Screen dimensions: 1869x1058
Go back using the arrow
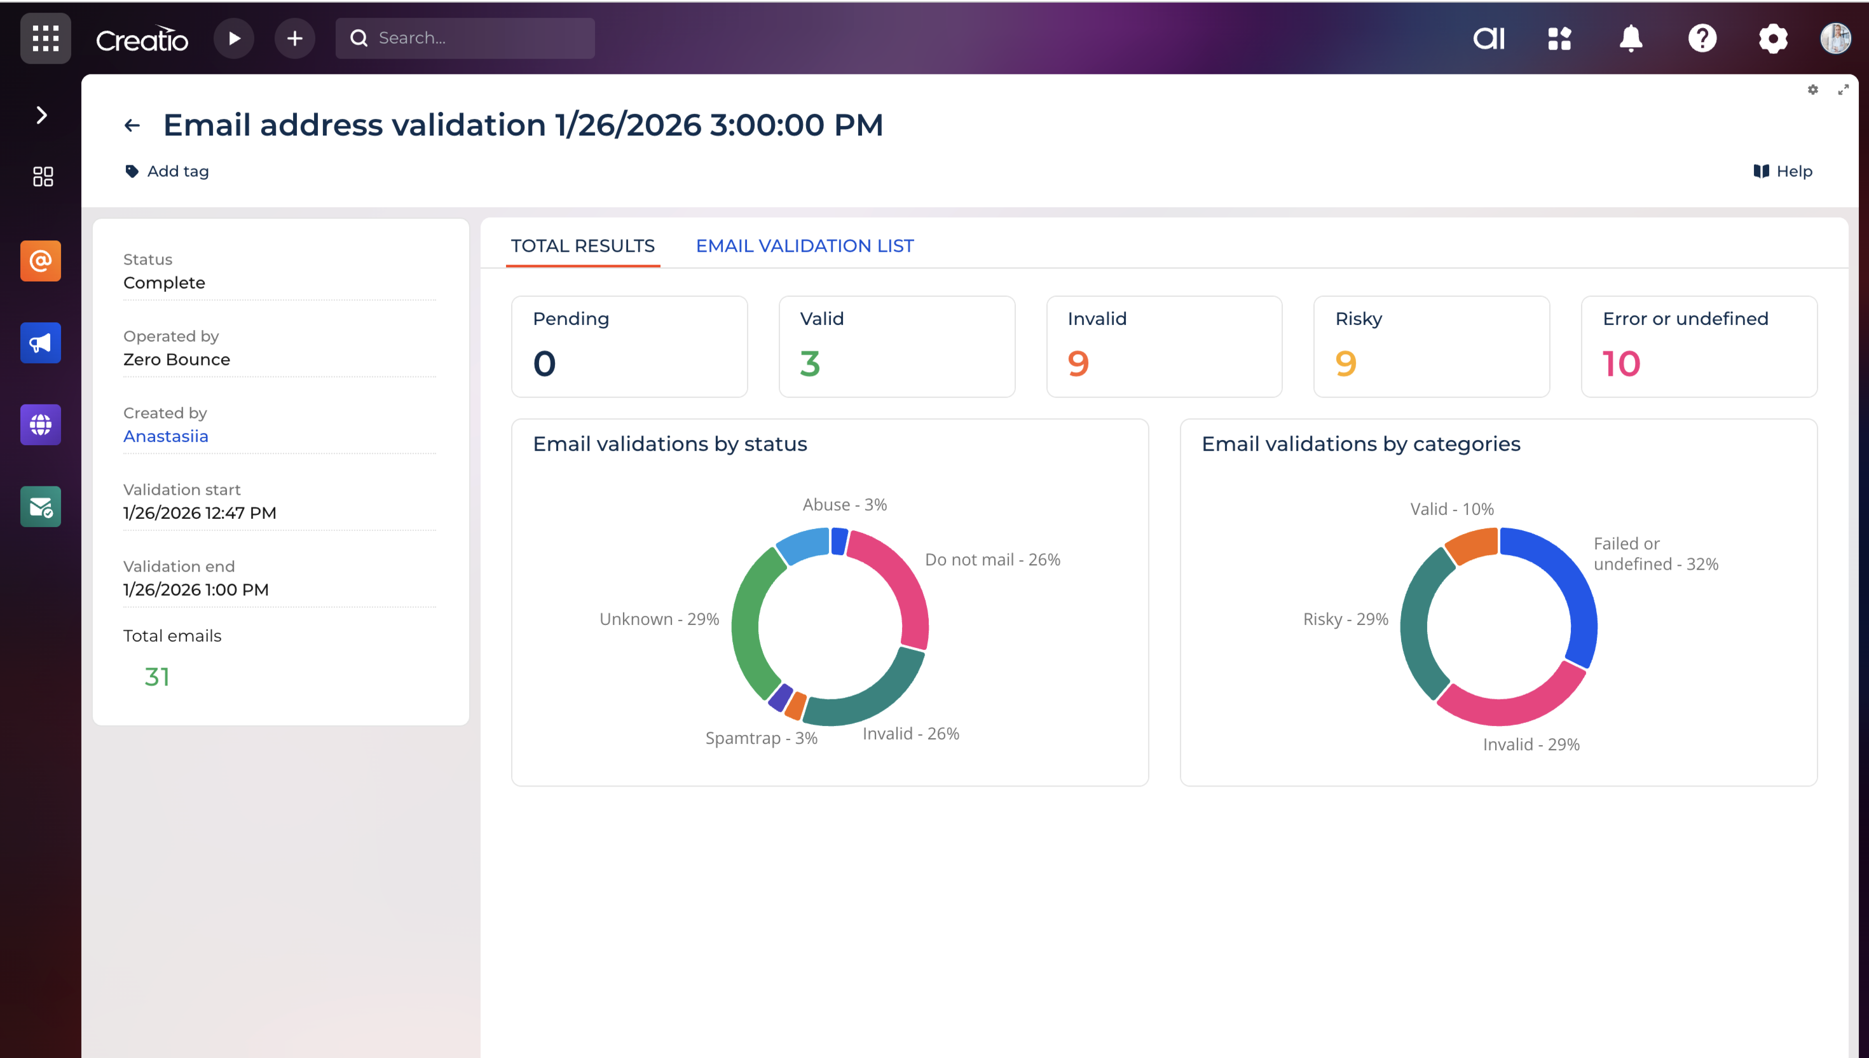[132, 126]
